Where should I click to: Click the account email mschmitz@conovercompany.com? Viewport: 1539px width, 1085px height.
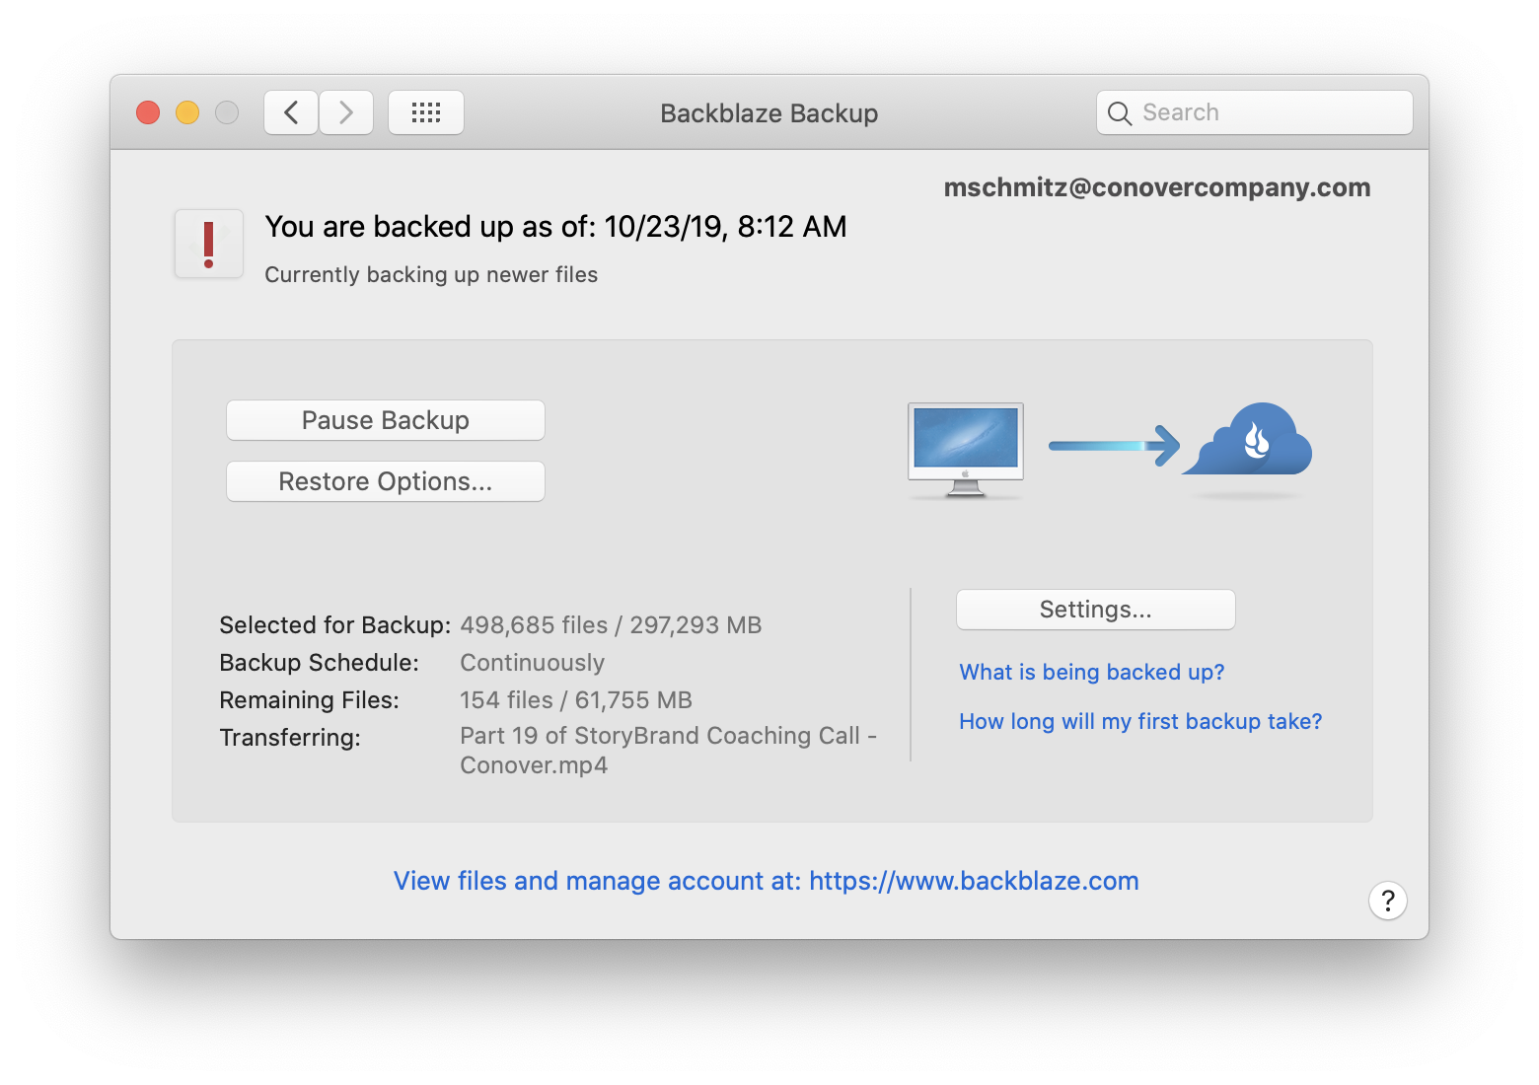coord(1157,187)
